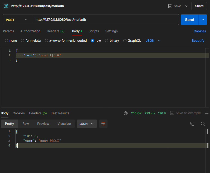The image size is (210, 173).
Task: Click the request body opening brace line 1
Action: click(17, 51)
